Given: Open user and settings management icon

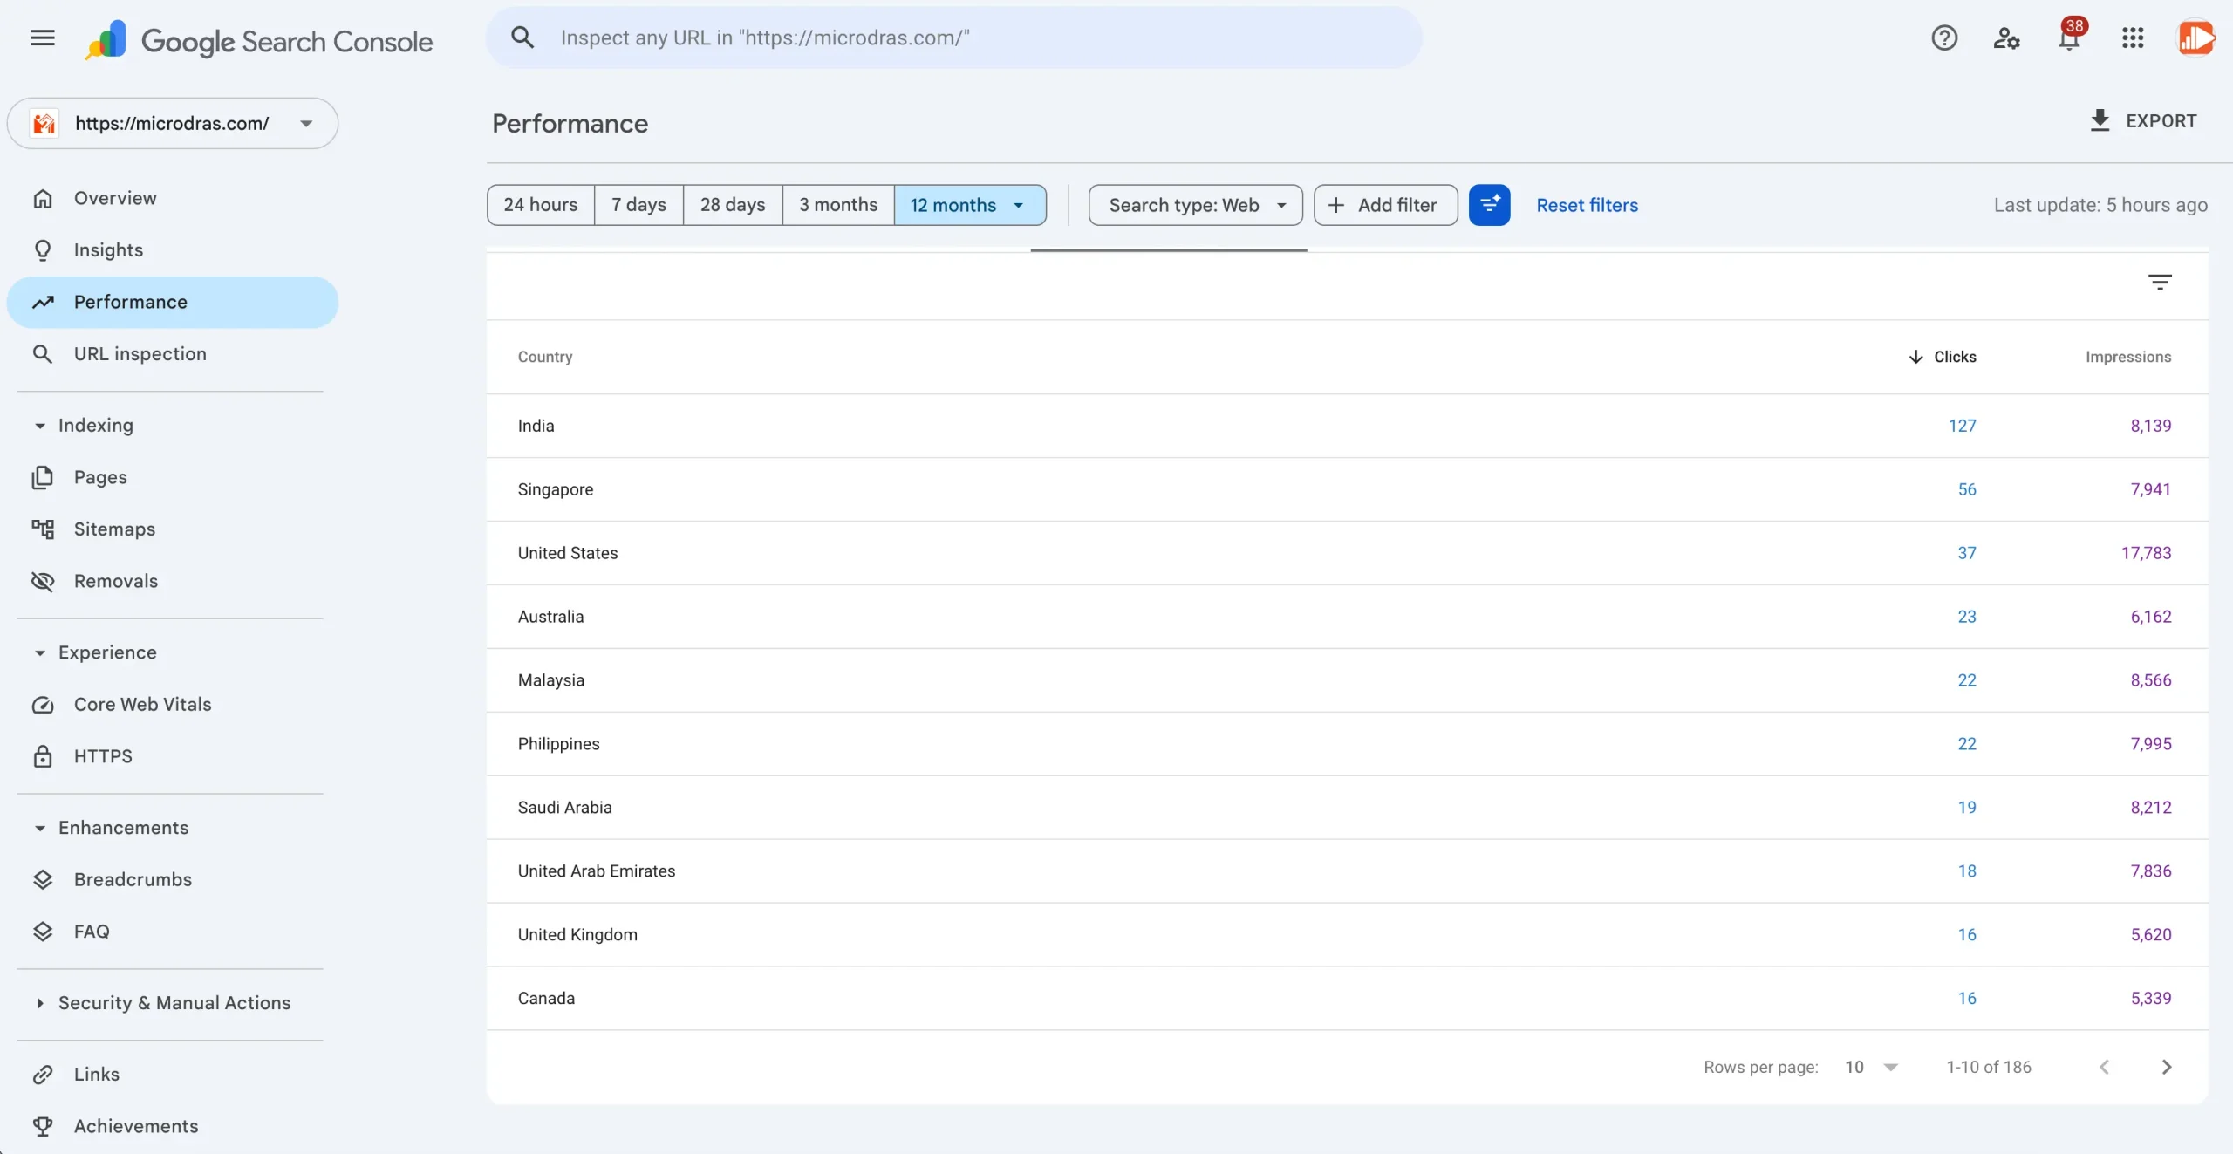Looking at the screenshot, I should click(x=2006, y=38).
